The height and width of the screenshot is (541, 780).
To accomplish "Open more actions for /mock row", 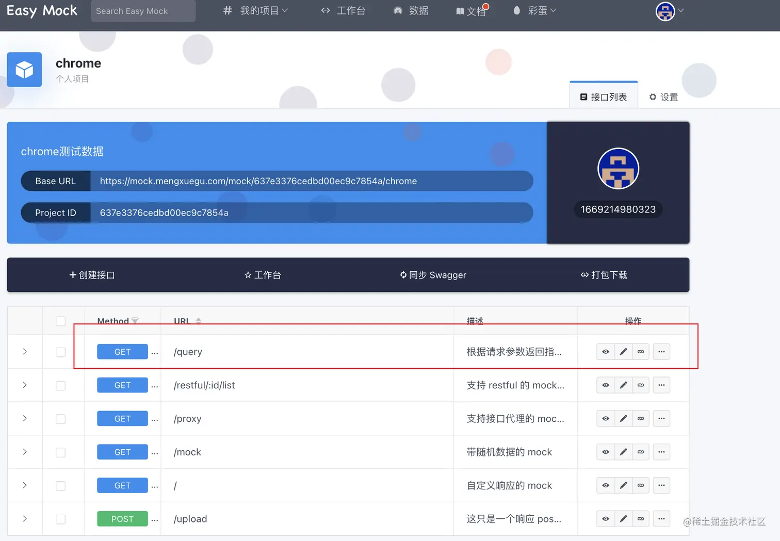I will tap(661, 452).
